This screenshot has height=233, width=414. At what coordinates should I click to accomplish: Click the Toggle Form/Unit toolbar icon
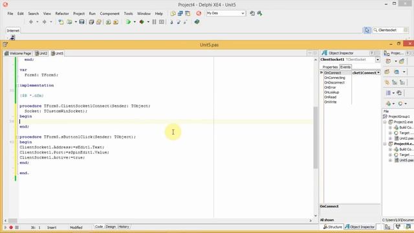188,13
